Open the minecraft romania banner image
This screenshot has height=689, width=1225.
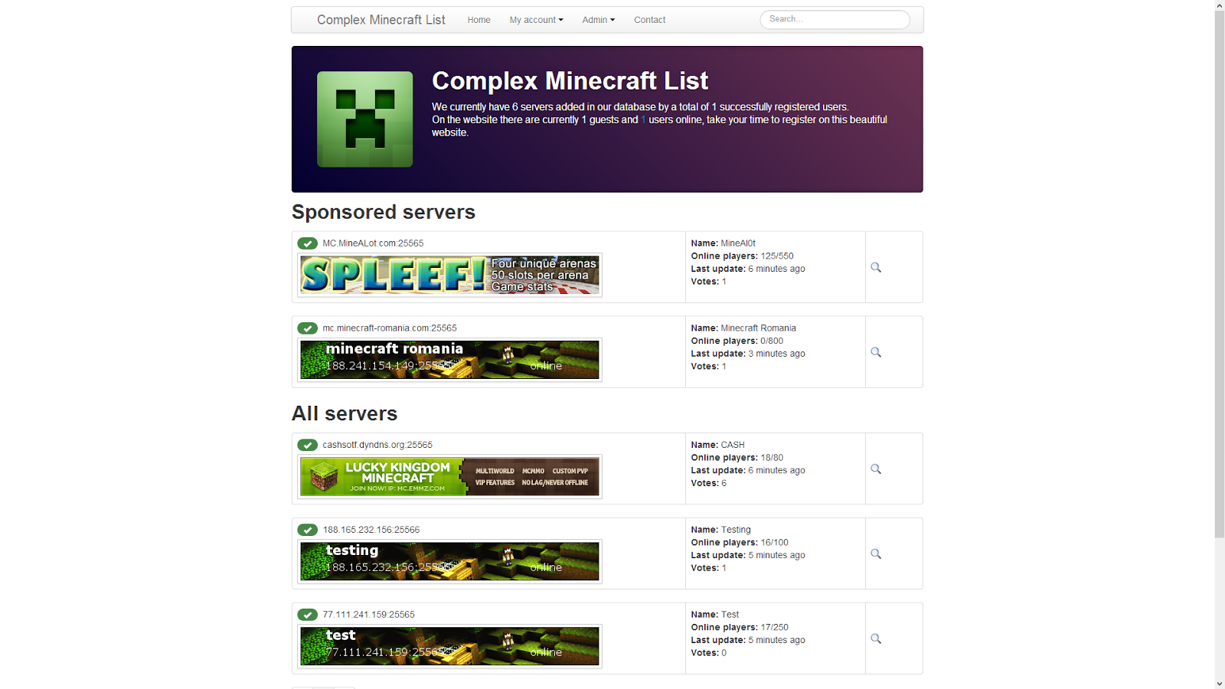449,360
